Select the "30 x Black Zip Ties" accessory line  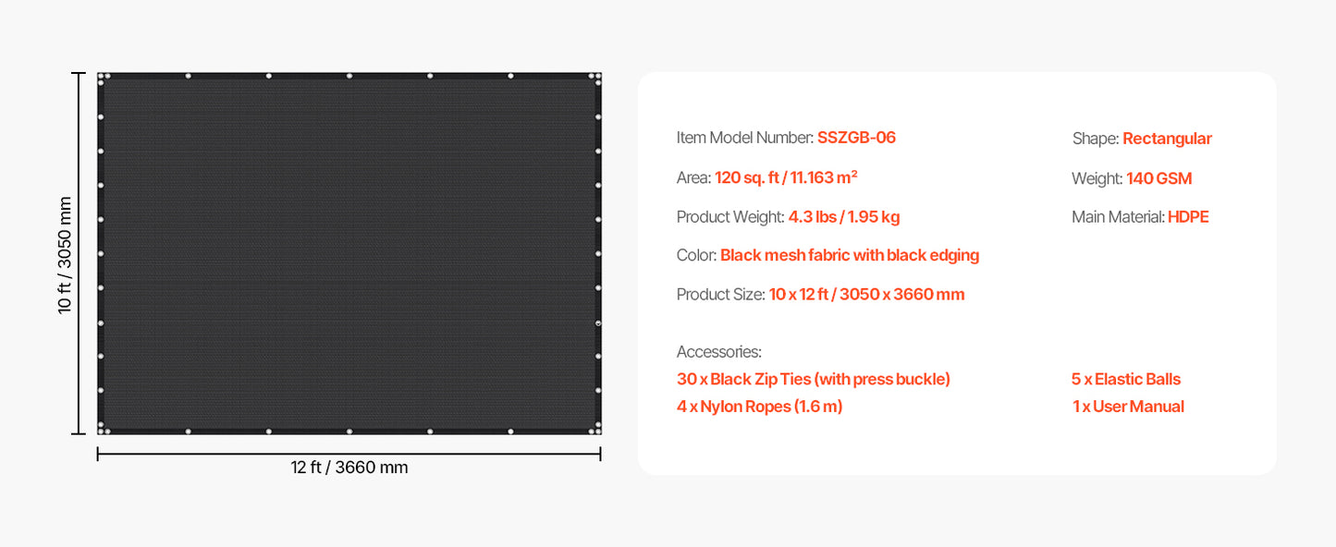[x=814, y=379]
